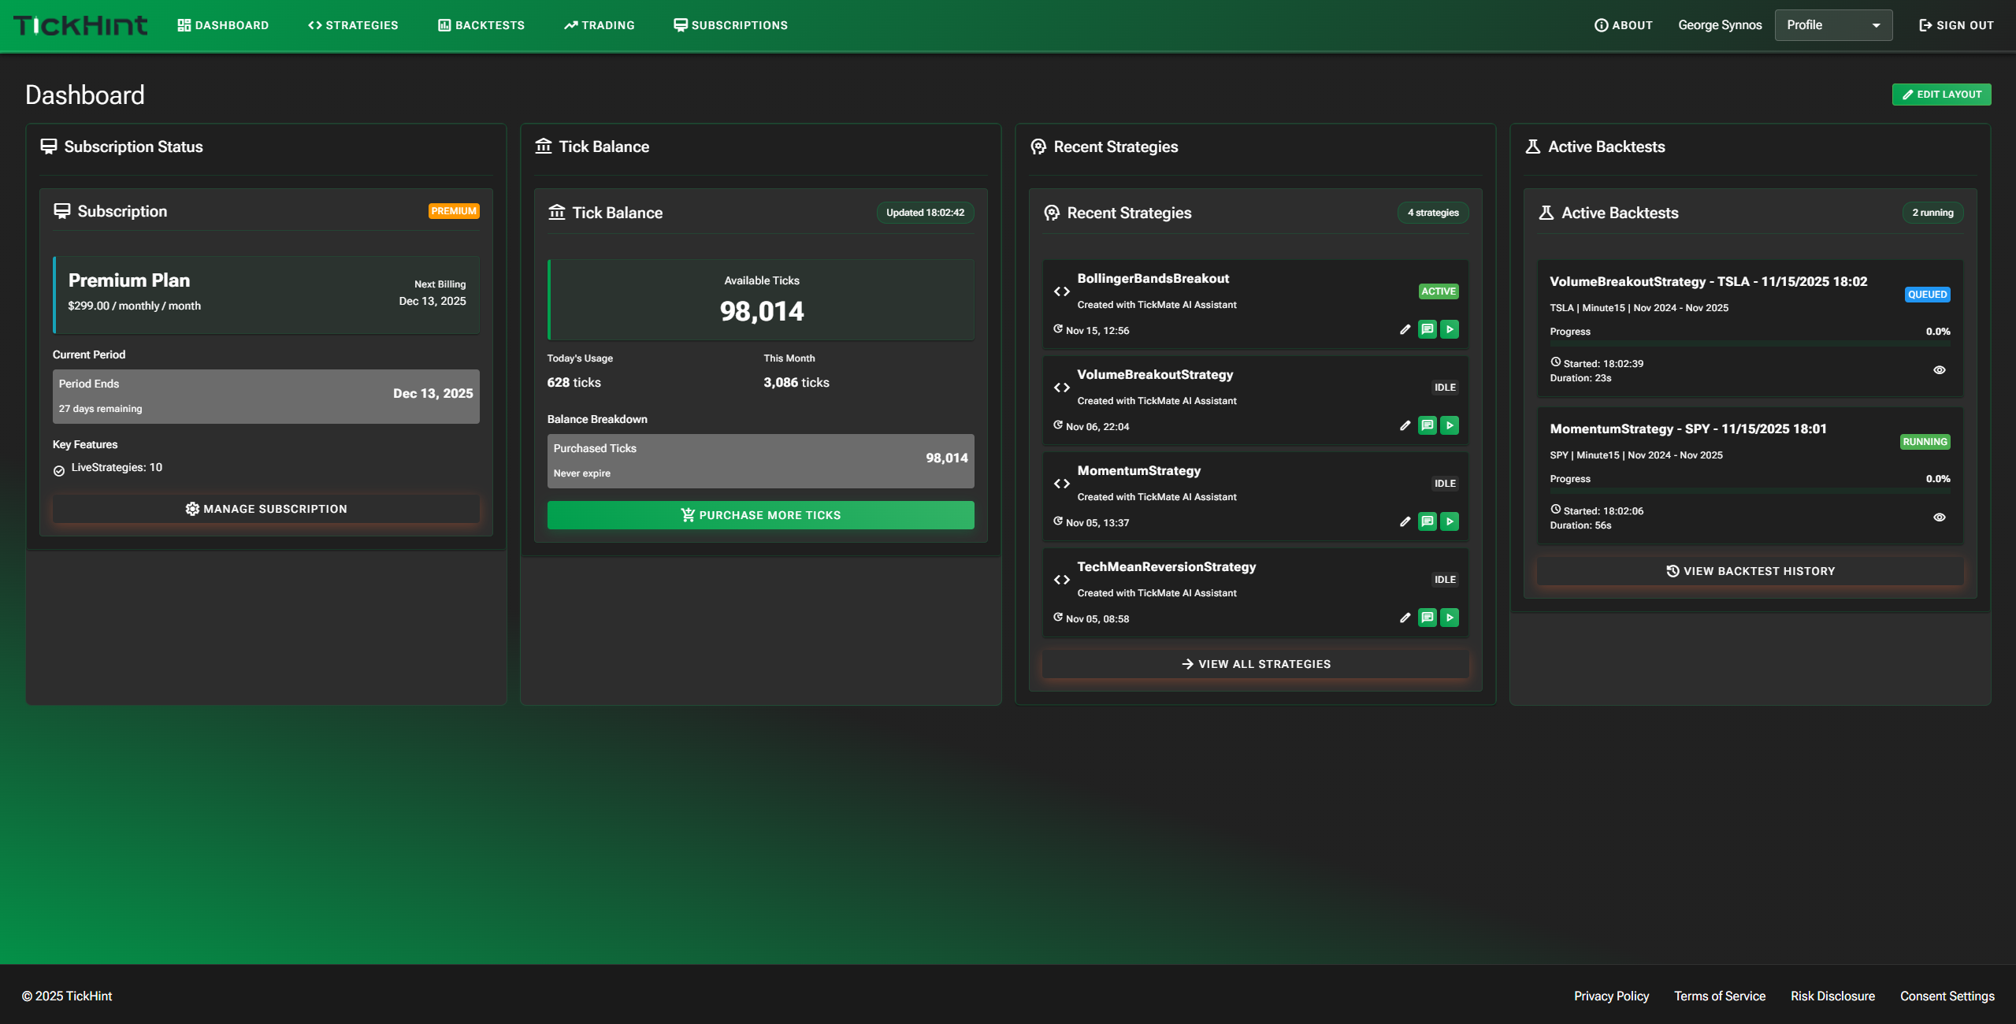Click the LiveStrategies checkmark under Key Features
The image size is (2016, 1024).
tap(60, 470)
